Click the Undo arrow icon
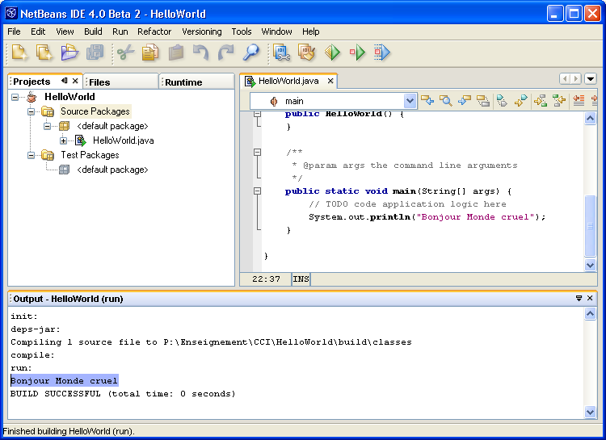The width and height of the screenshot is (606, 440). [201, 52]
